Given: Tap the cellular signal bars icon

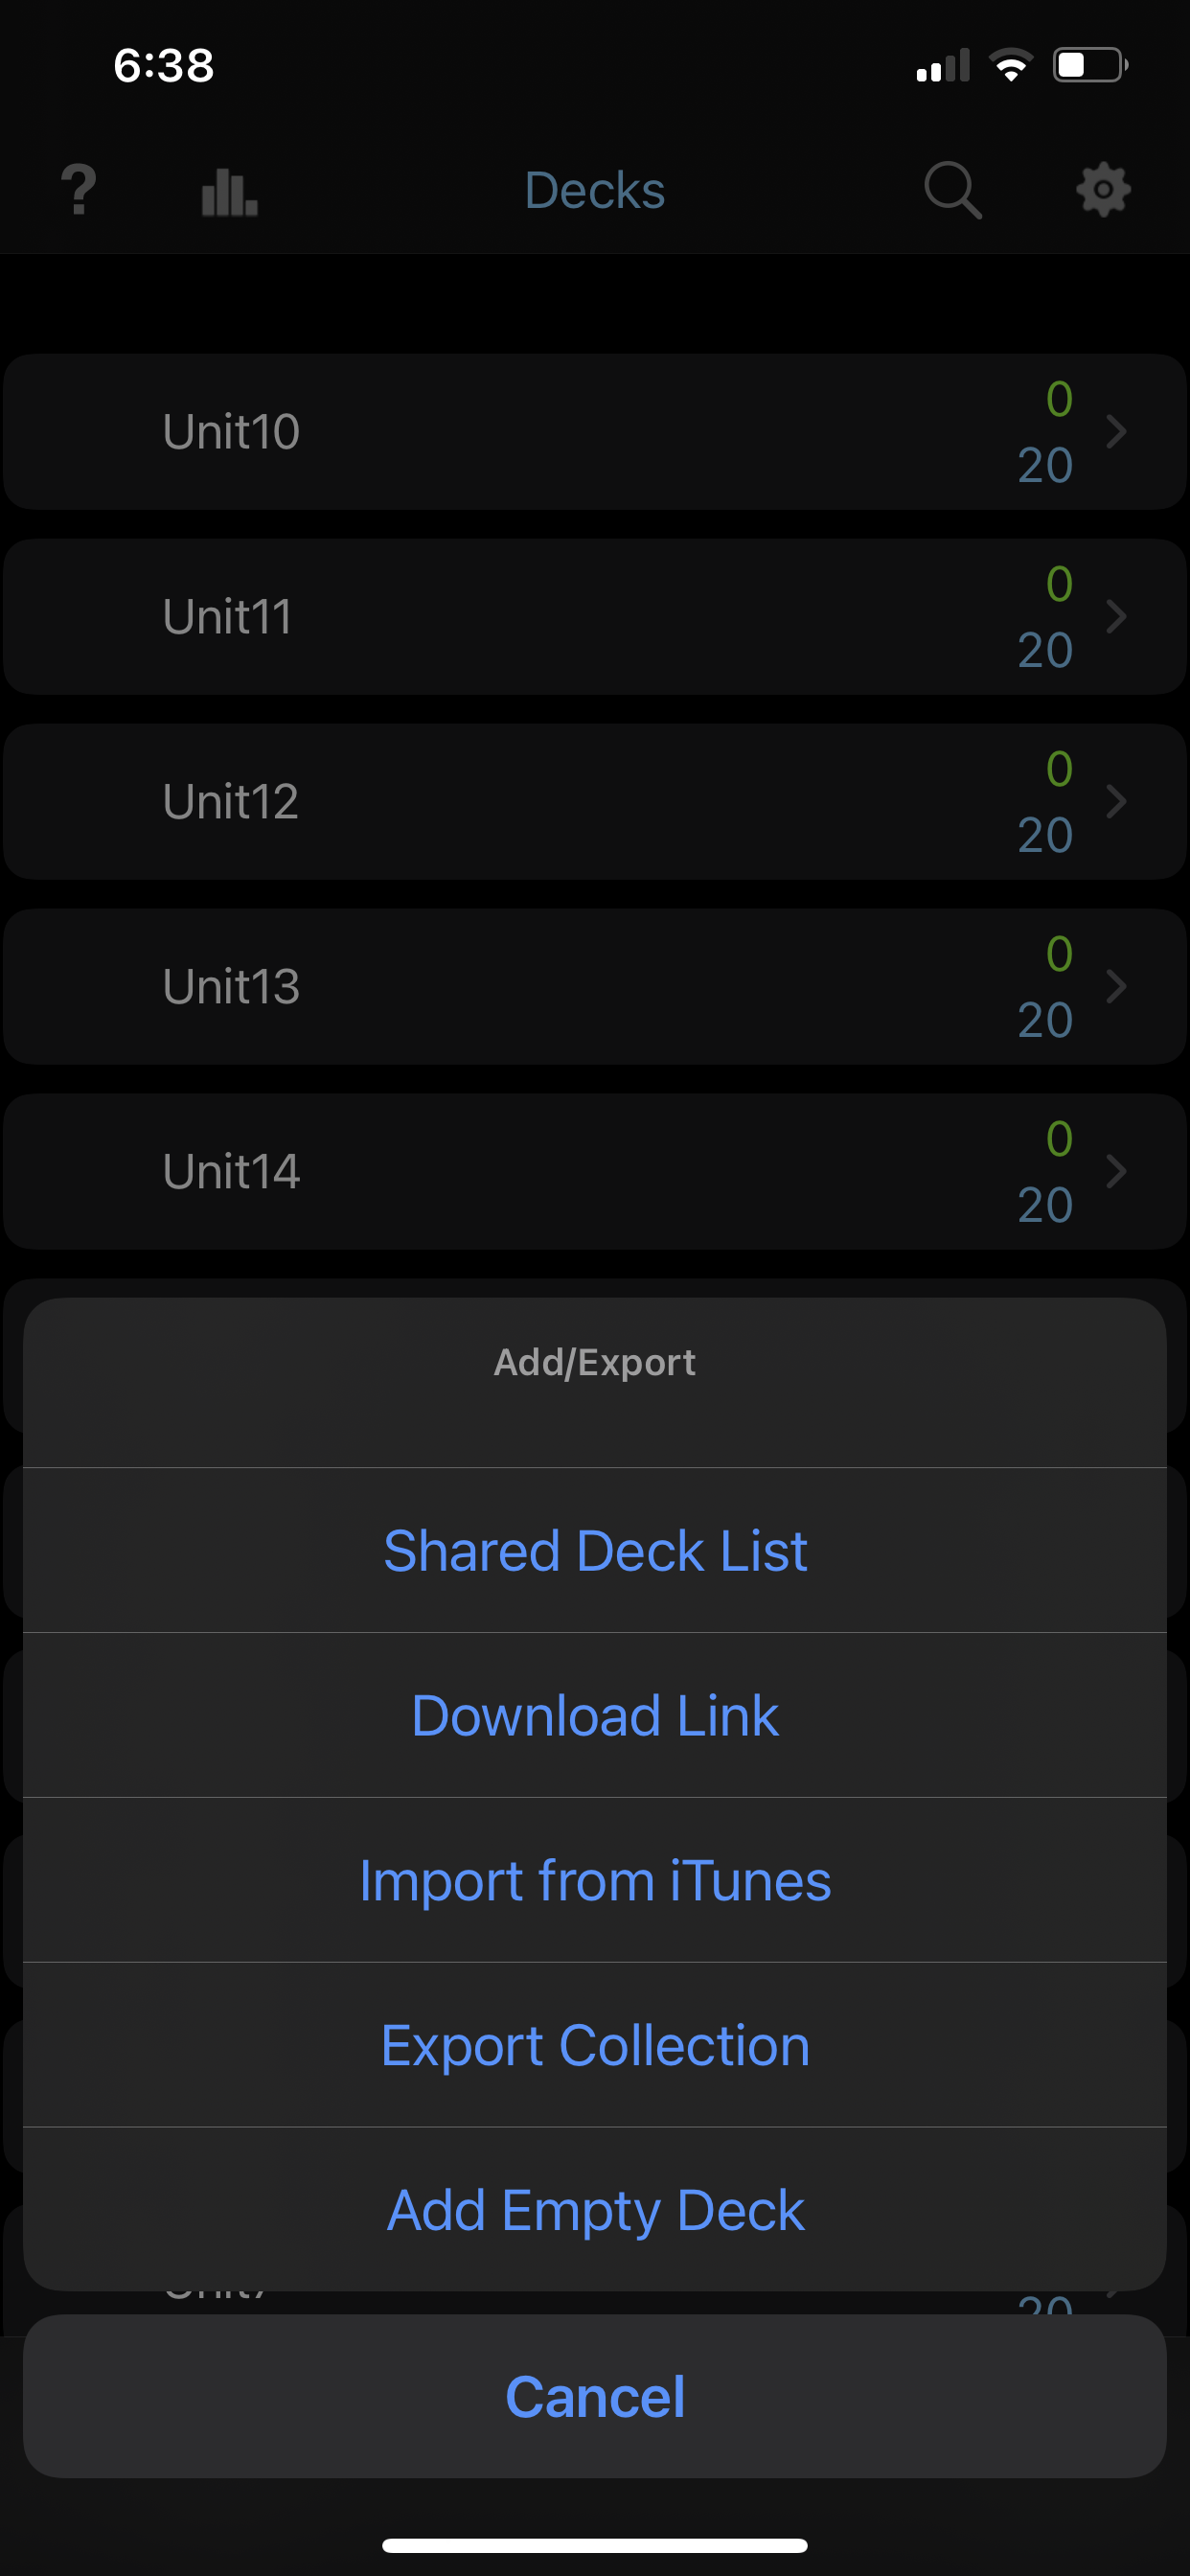Looking at the screenshot, I should click(x=942, y=66).
